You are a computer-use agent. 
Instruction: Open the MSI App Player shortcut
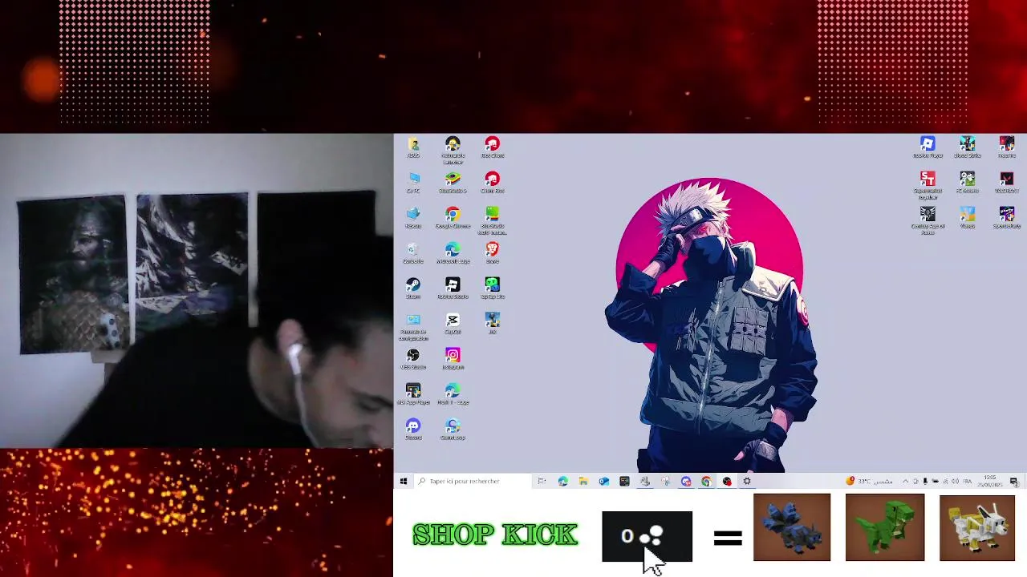pyautogui.click(x=413, y=393)
